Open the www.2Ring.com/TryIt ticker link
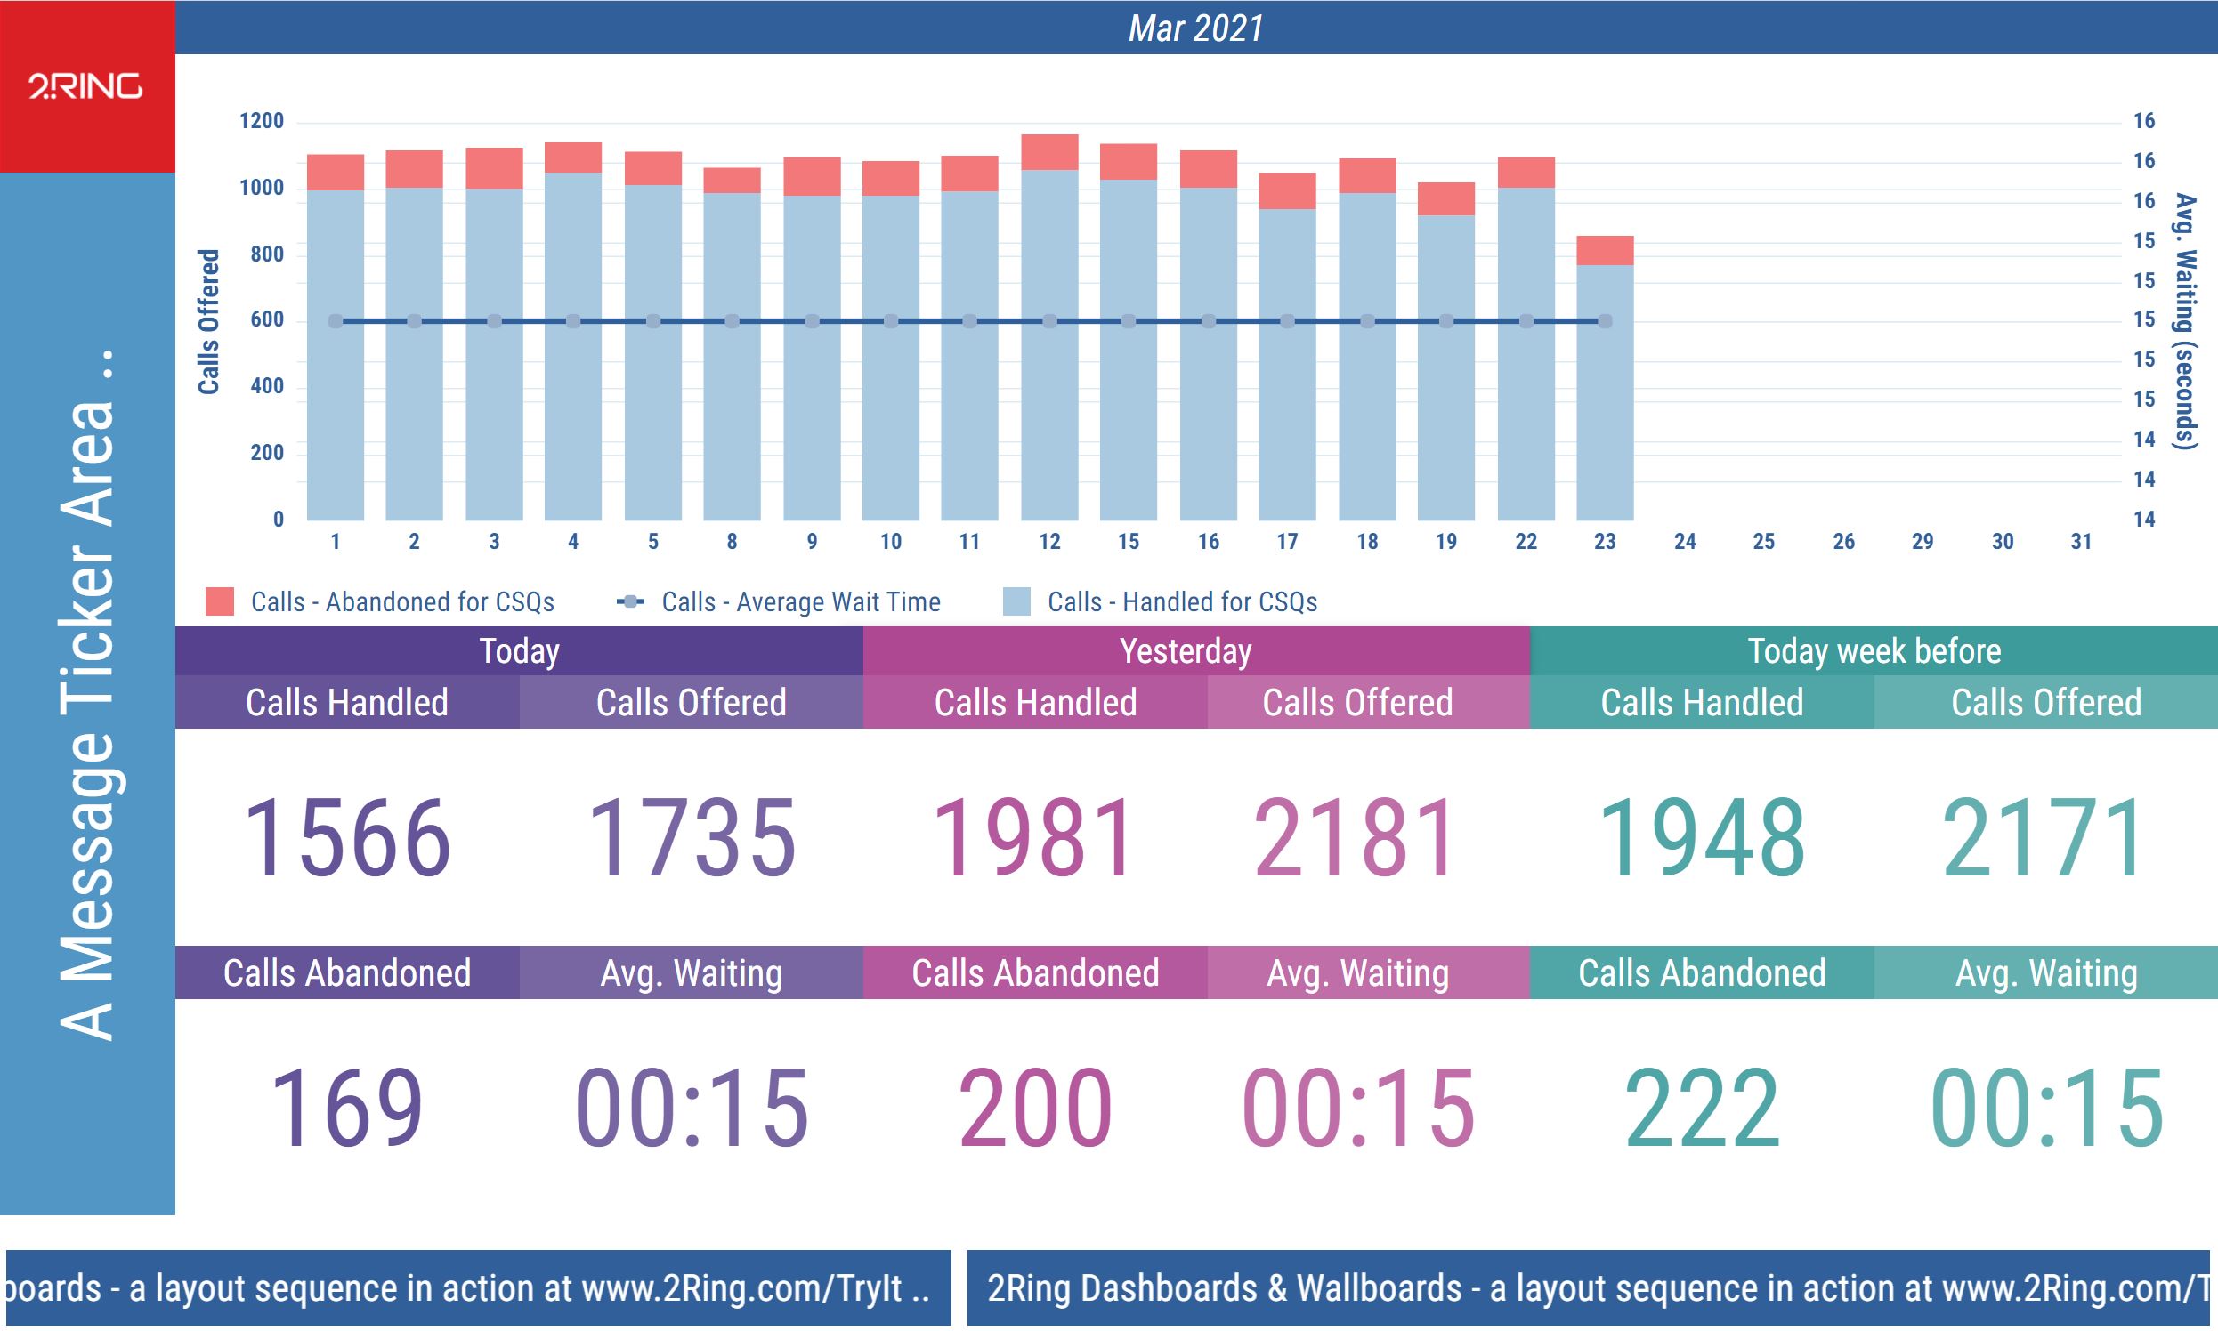Viewport: 2218px width, 1331px height. (741, 1289)
